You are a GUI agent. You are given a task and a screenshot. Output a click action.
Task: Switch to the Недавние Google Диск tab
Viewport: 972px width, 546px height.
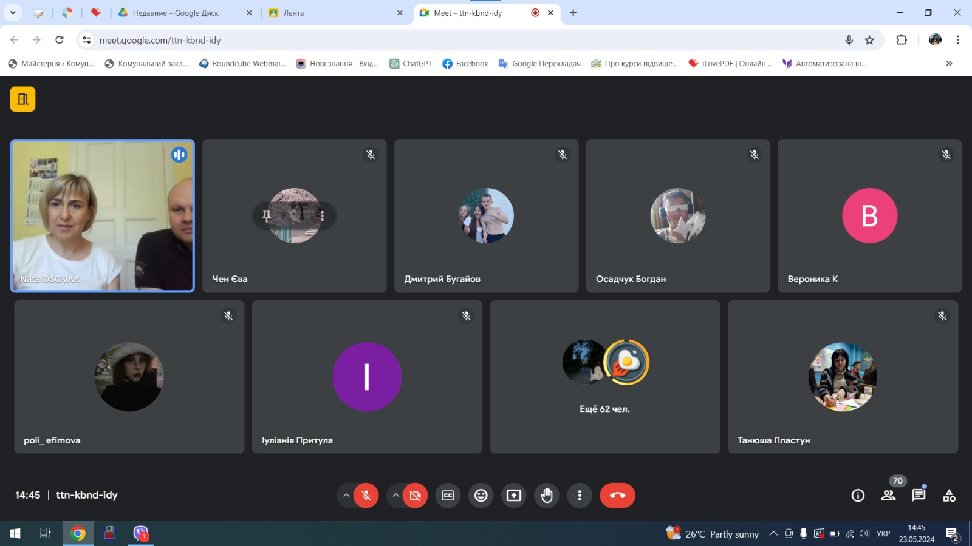176,13
